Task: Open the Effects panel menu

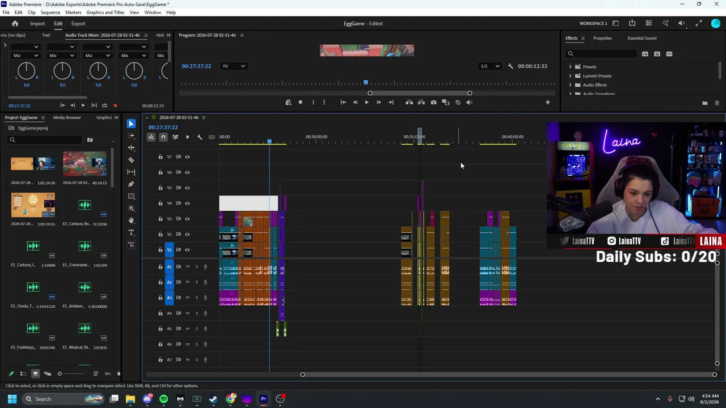Action: coord(583,39)
